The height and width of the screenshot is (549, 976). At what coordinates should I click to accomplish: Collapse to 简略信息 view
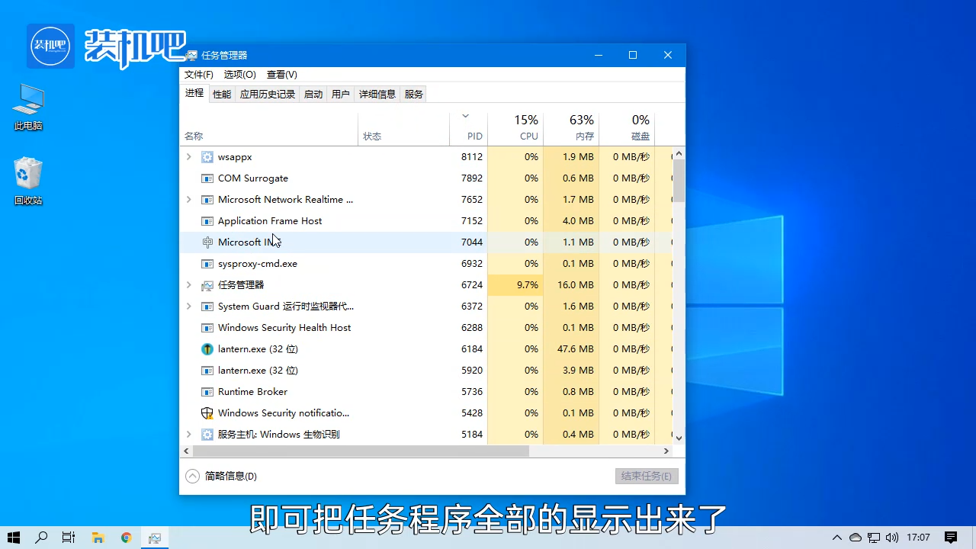click(221, 476)
